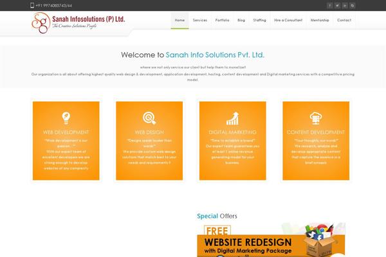Click the Sanah Infosolutions (P) Ltd. company name
The width and height of the screenshot is (386, 257).
pos(89,19)
